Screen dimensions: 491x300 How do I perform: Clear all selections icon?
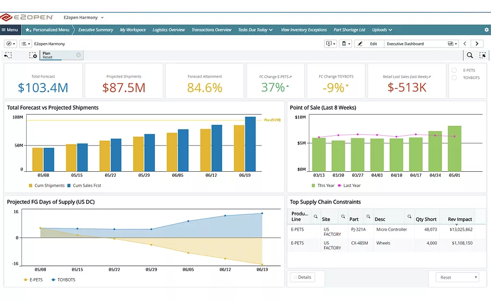(x=33, y=56)
